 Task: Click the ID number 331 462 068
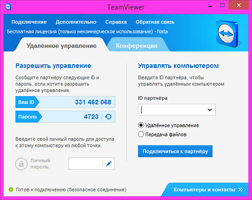93,102
